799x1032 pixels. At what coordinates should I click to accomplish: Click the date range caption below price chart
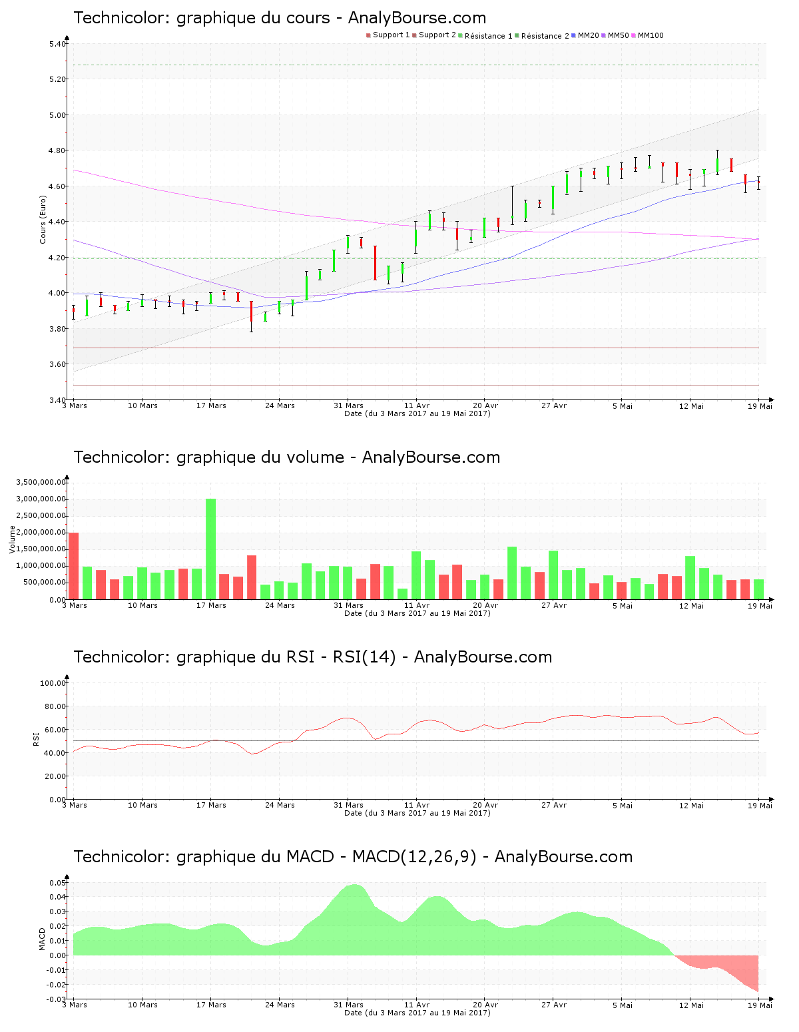(x=417, y=413)
